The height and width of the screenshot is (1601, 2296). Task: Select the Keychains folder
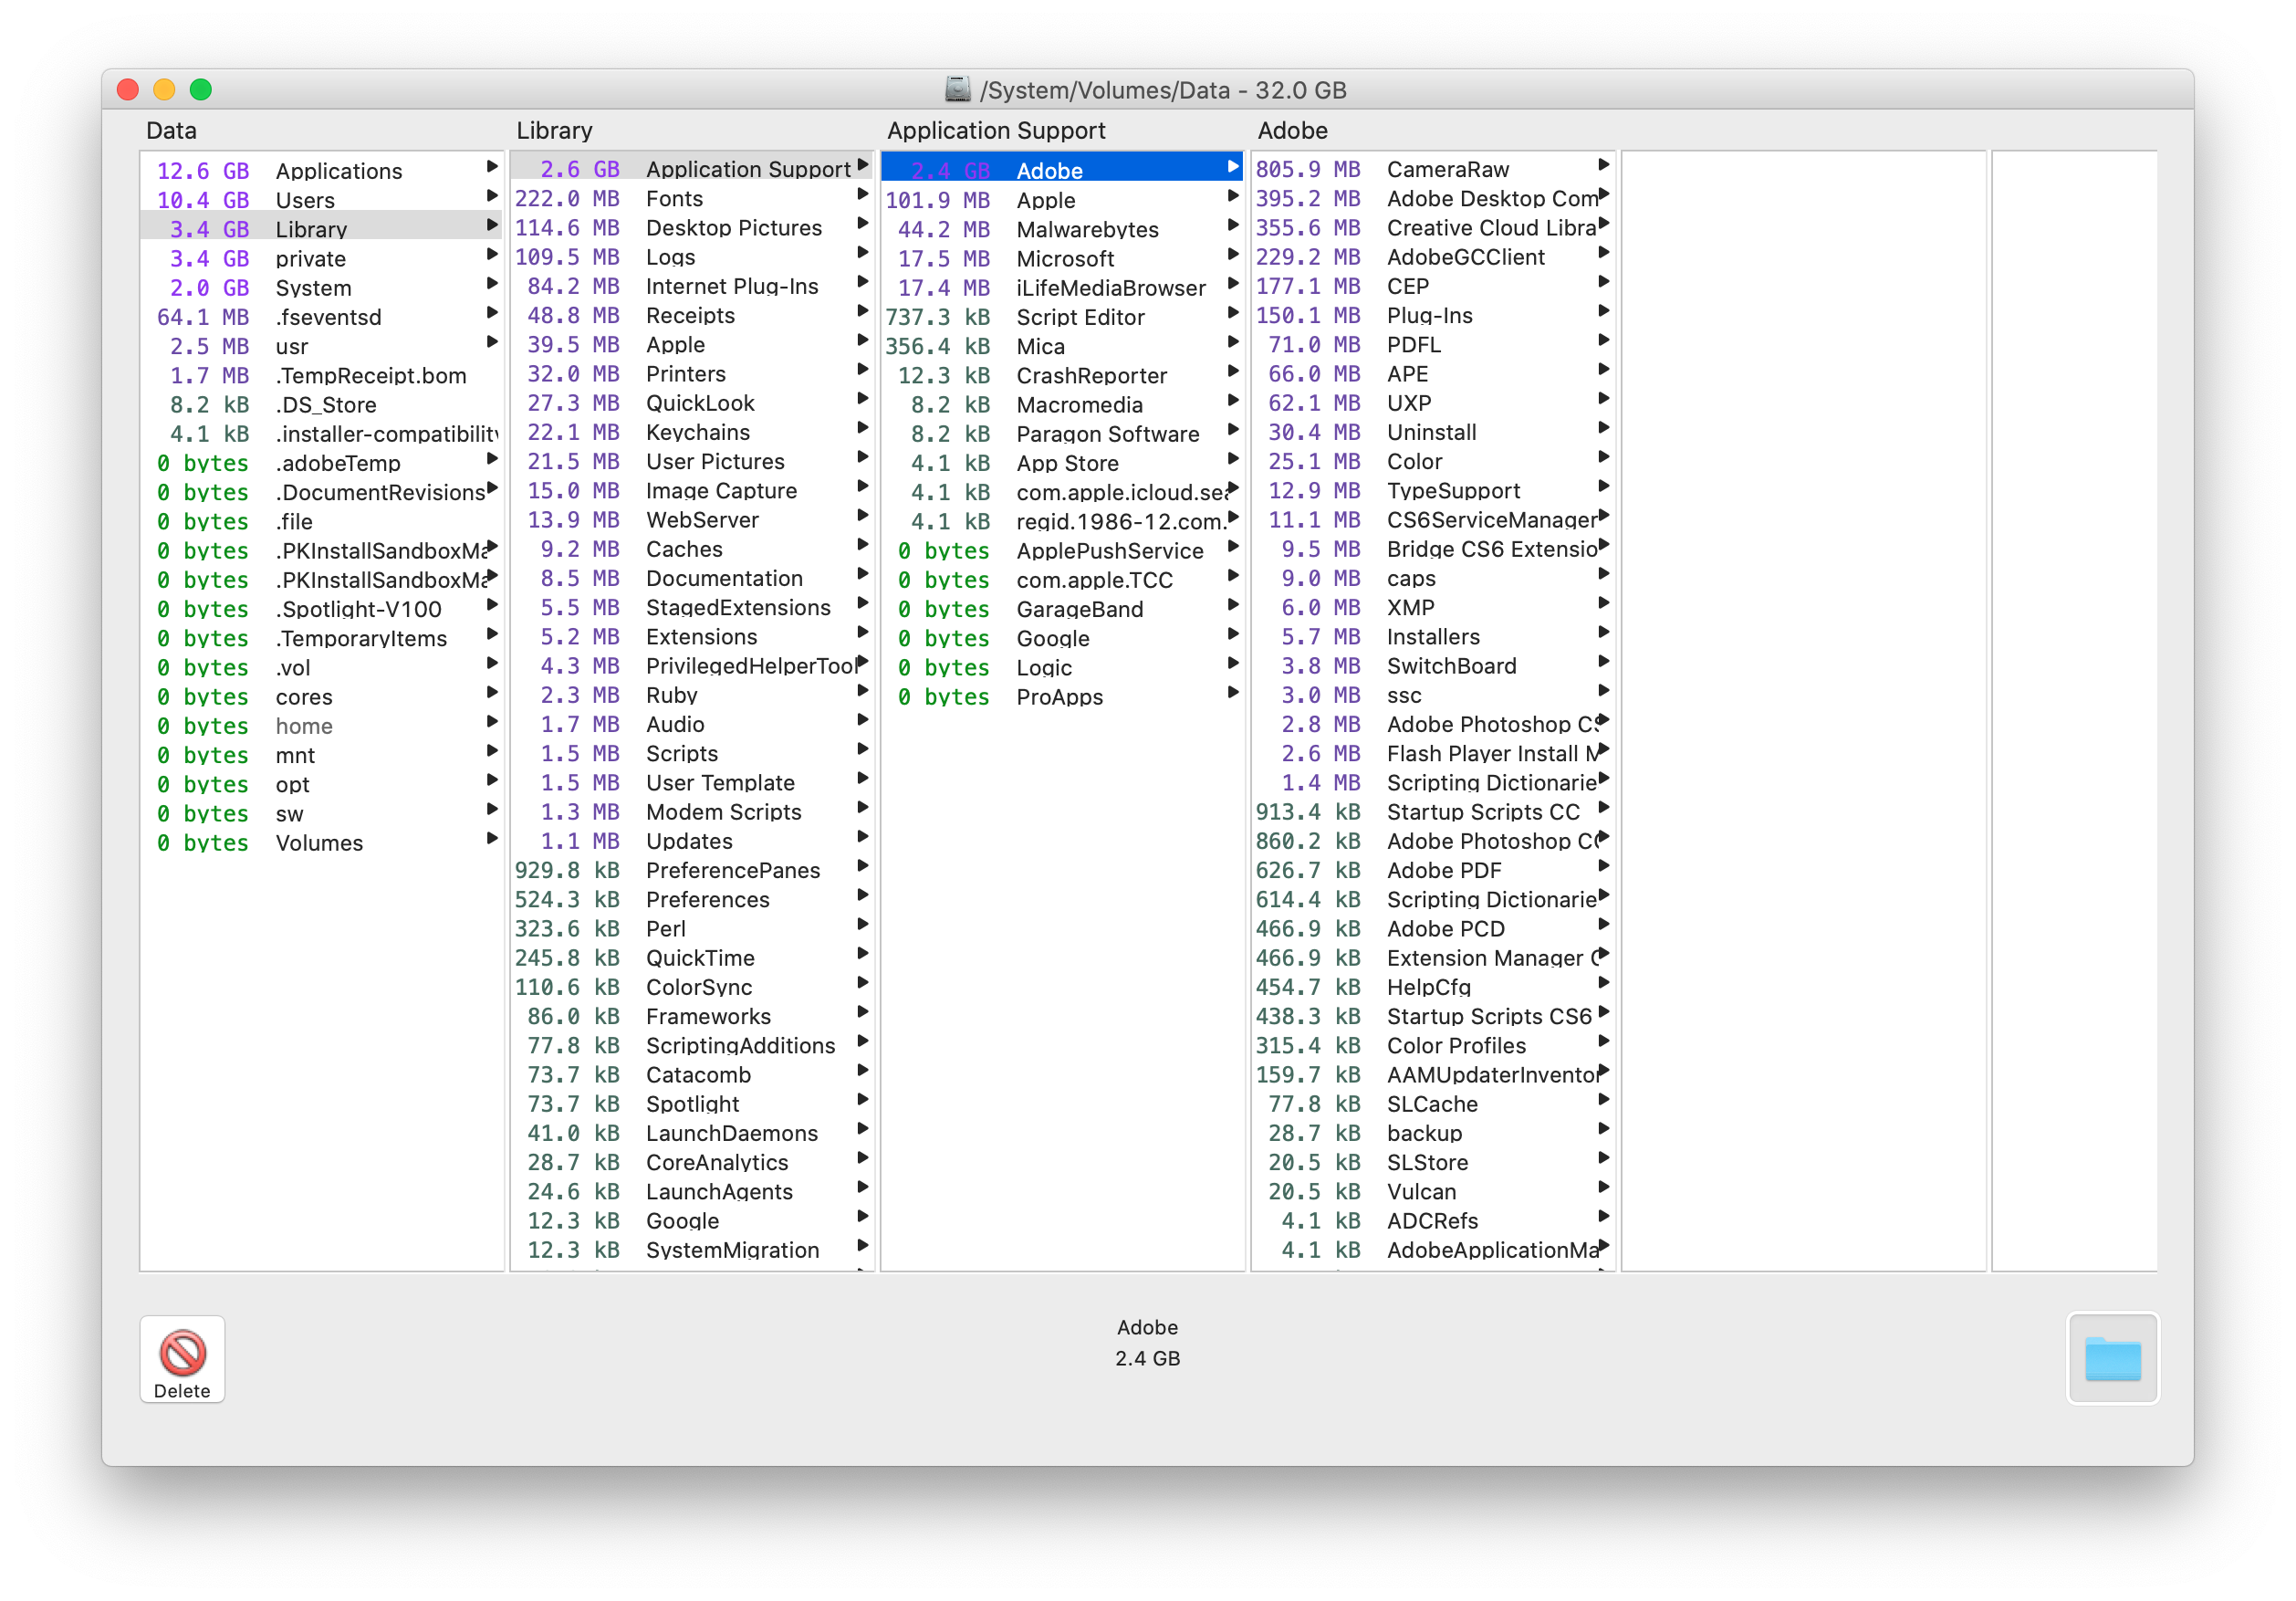tap(692, 431)
